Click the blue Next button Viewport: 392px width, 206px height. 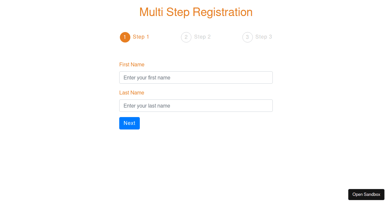tap(129, 123)
